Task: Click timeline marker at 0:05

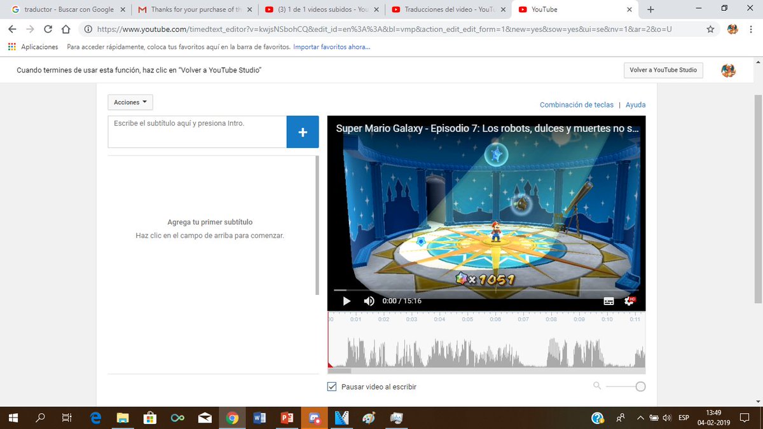Action: (467, 319)
